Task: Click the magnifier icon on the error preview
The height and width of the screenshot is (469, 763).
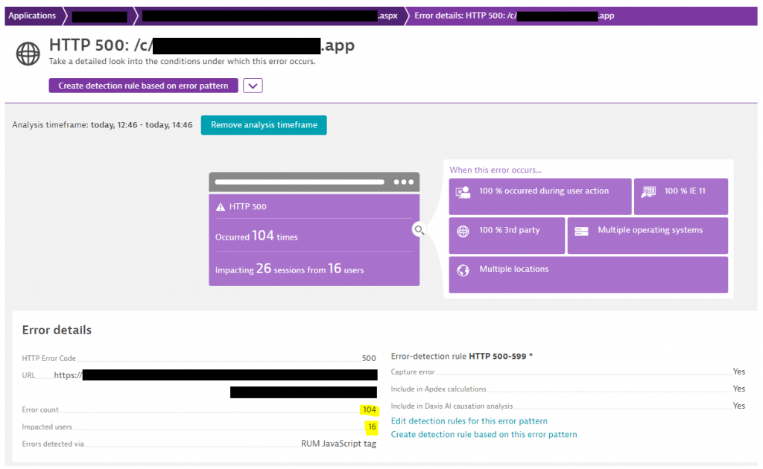Action: point(419,230)
